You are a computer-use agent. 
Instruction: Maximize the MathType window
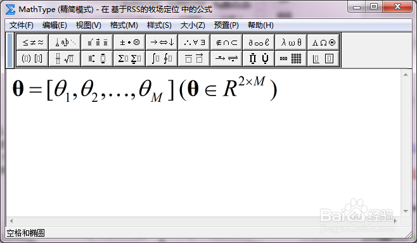coord(374,6)
